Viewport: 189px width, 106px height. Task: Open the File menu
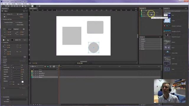pos(2,4)
